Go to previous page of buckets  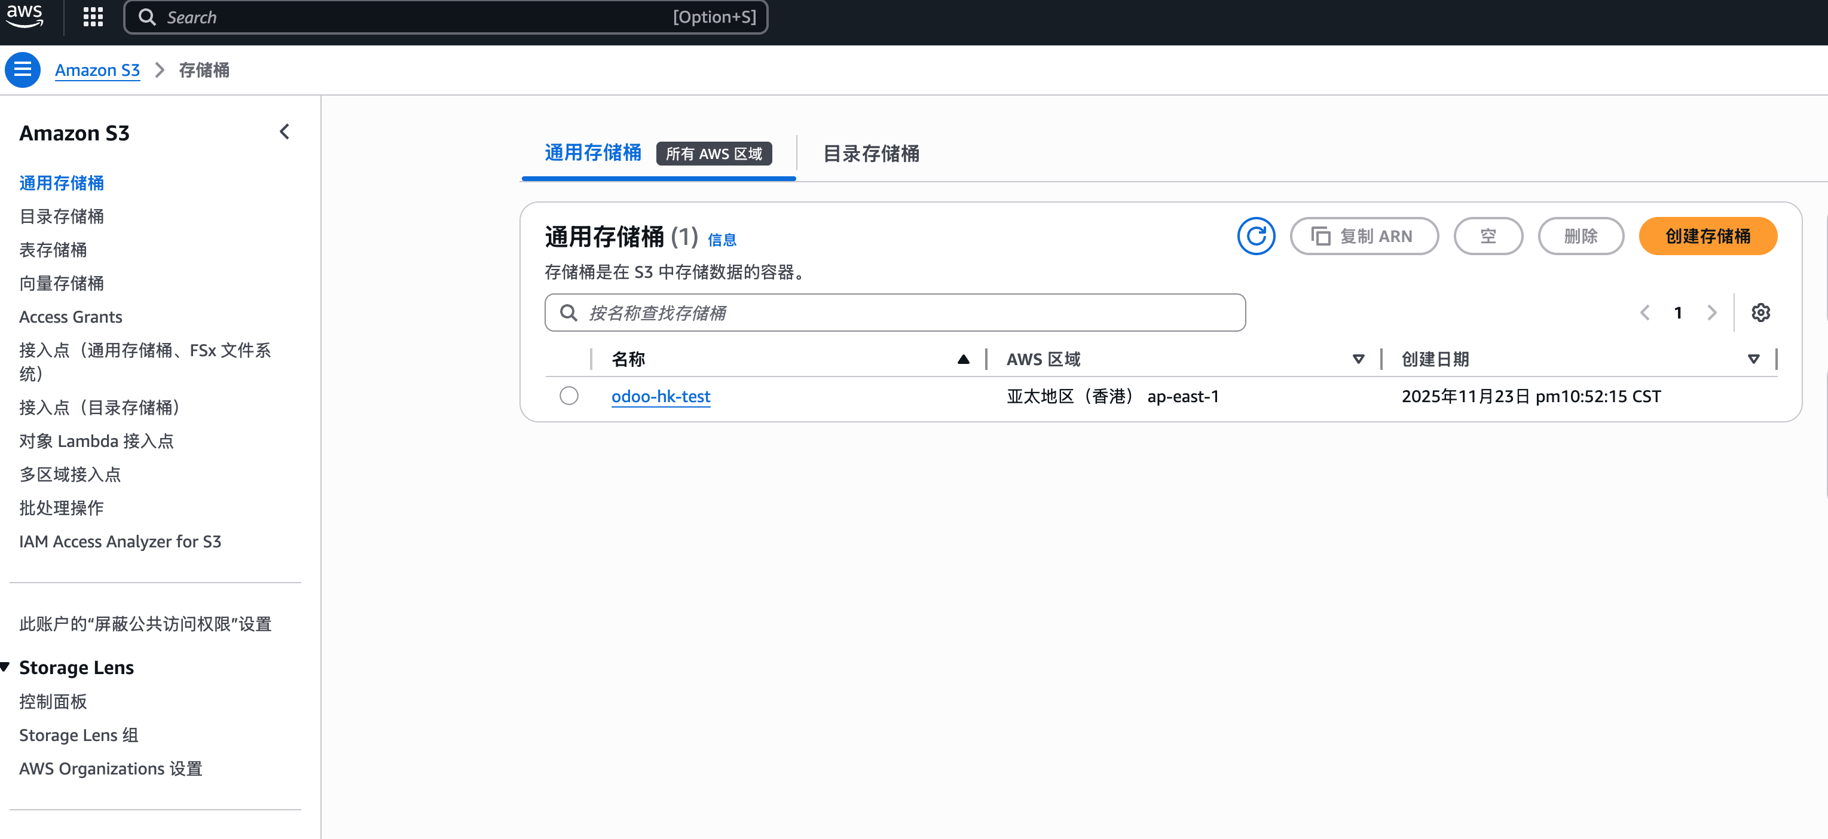[x=1645, y=313]
